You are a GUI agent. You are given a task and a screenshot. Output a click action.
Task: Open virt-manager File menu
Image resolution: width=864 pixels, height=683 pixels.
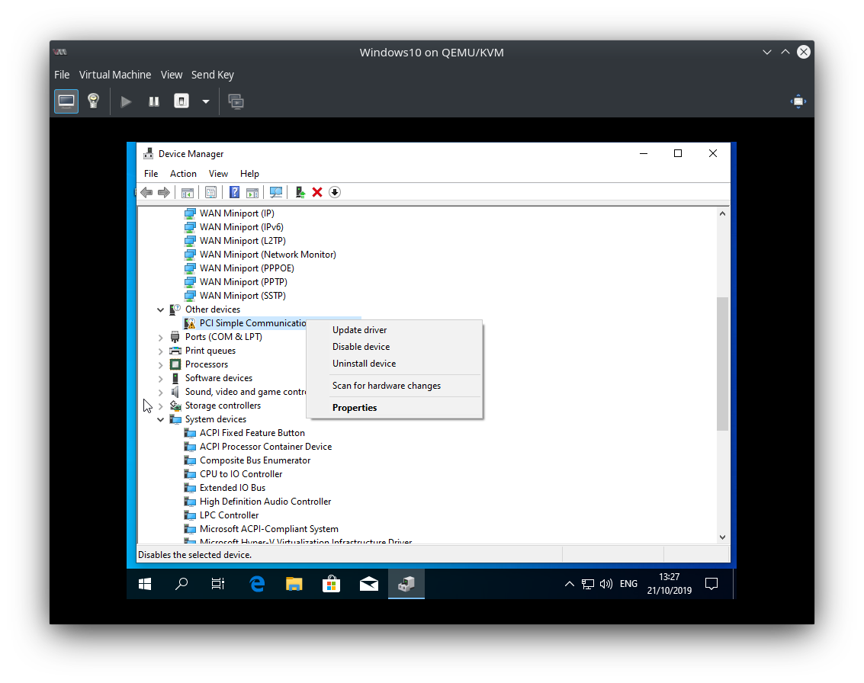click(62, 75)
